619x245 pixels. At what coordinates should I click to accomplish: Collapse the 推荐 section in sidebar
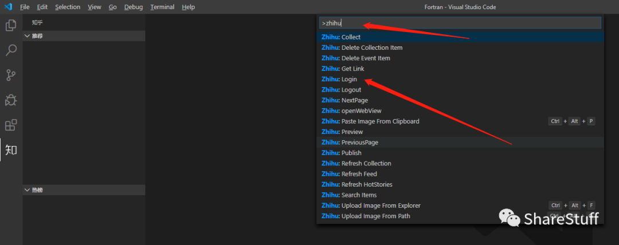coord(84,36)
